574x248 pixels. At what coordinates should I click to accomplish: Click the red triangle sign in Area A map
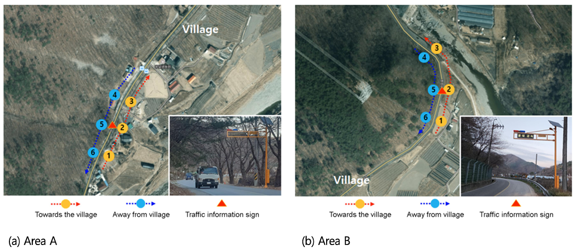pyautogui.click(x=112, y=125)
